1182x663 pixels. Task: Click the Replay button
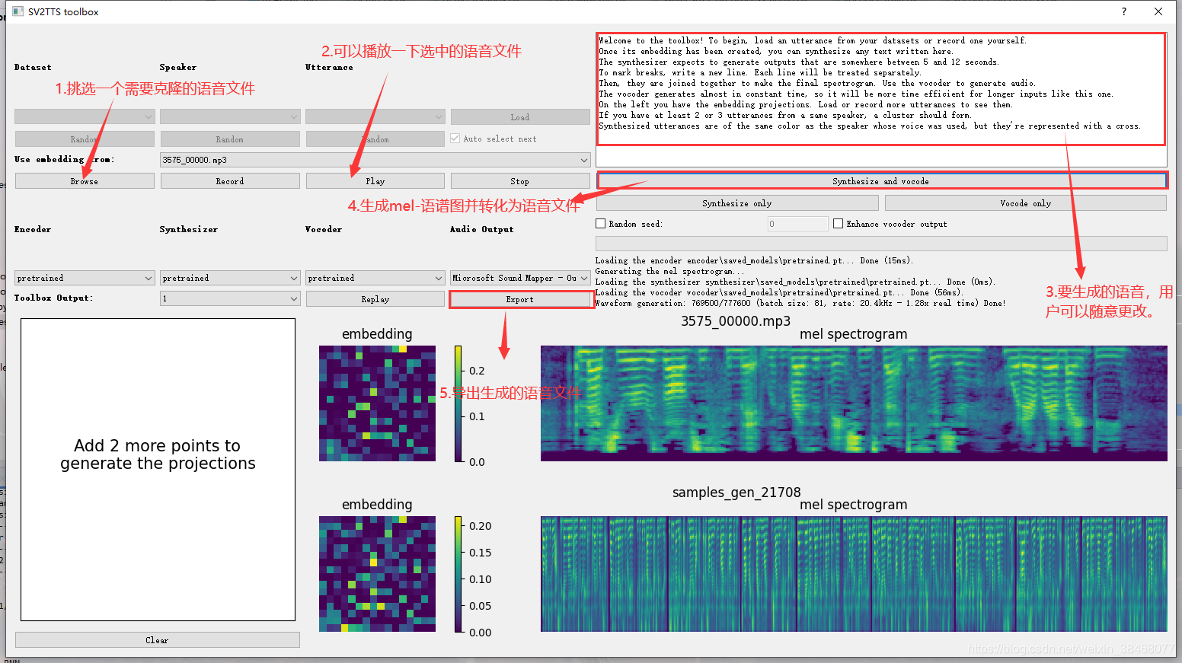[x=375, y=299]
